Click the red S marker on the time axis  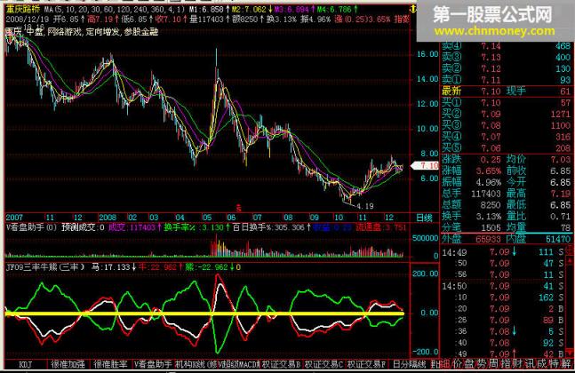(x=239, y=209)
